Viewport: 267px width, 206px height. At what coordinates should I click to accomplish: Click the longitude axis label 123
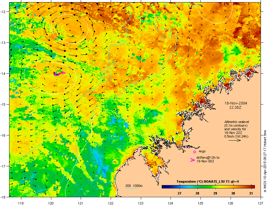141,203
